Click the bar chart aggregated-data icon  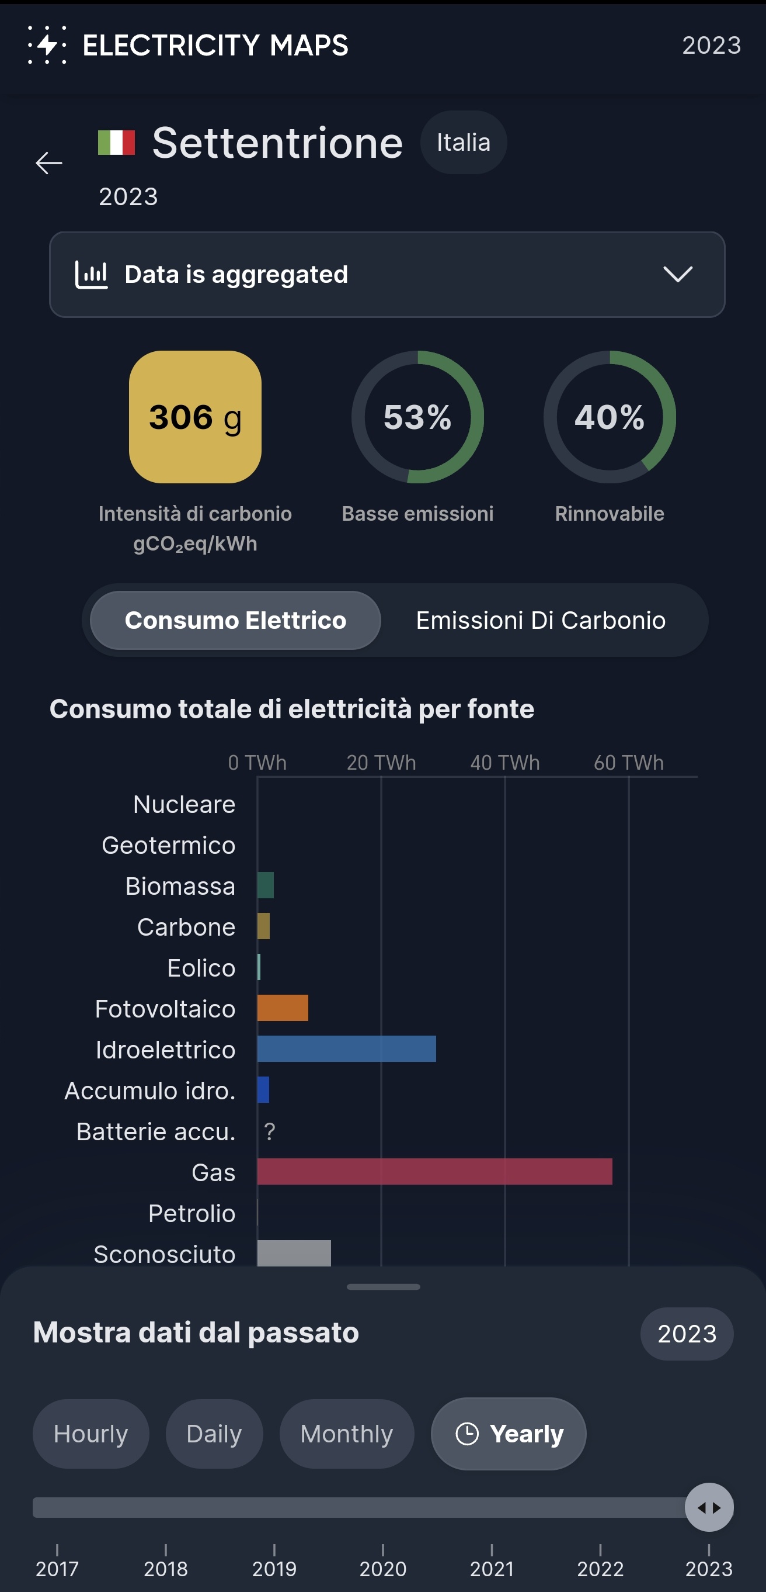point(91,275)
